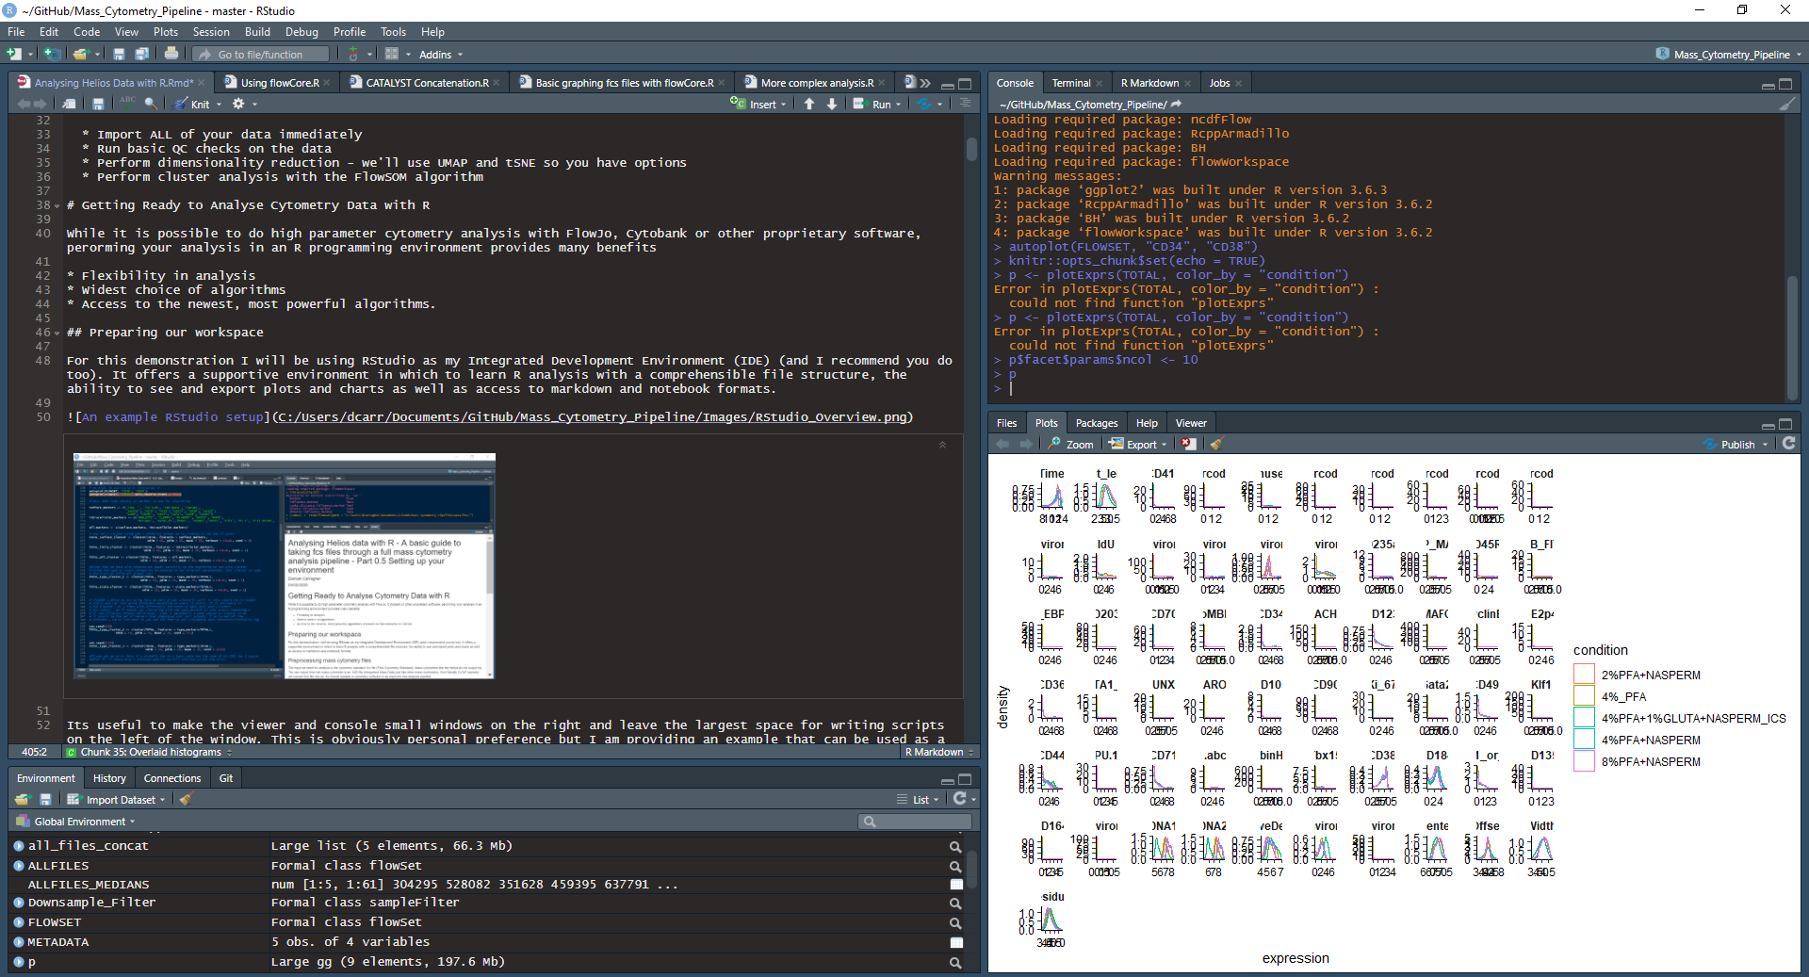The image size is (1809, 977).
Task: Print the current file
Action: [x=171, y=54]
